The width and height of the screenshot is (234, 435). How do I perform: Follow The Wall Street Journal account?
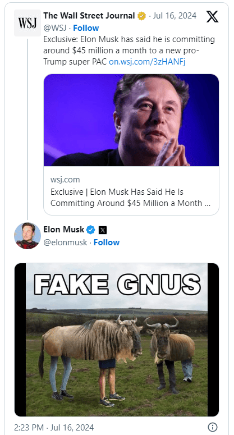tap(86, 28)
